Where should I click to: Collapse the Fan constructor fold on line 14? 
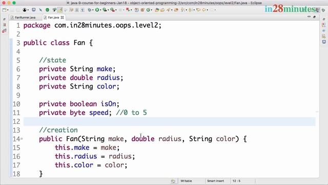tap(22, 139)
